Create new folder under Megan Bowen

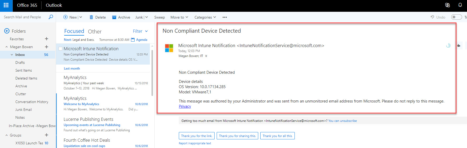[47, 47]
